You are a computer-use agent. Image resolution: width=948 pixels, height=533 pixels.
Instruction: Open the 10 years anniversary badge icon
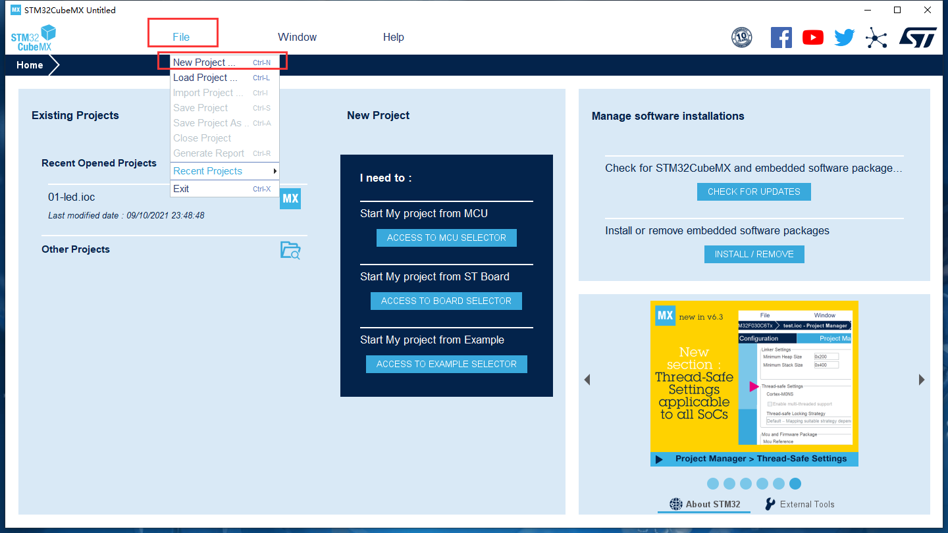[742, 38]
